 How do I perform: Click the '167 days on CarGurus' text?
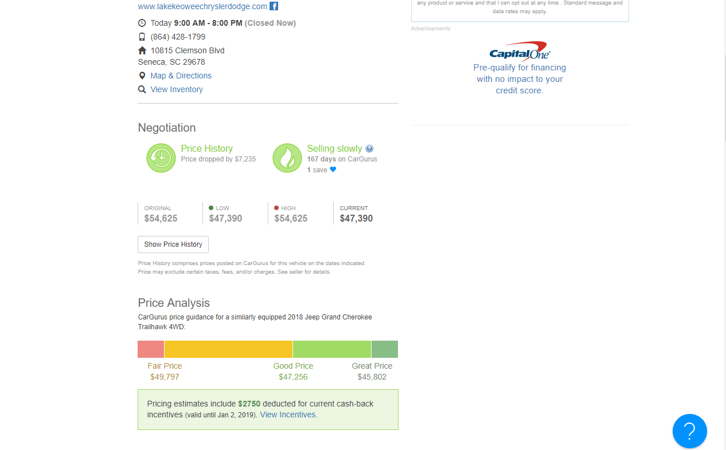[342, 159]
